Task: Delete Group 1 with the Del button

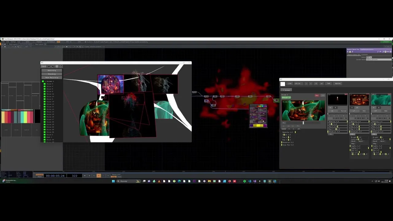Action: pos(317,95)
